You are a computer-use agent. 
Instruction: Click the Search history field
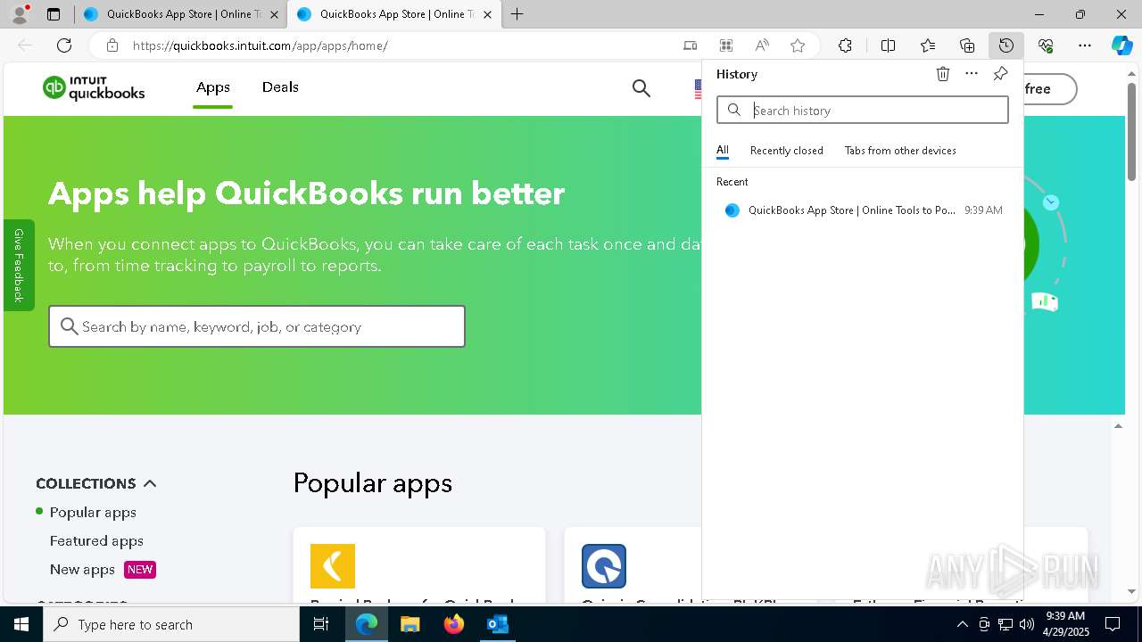863,110
